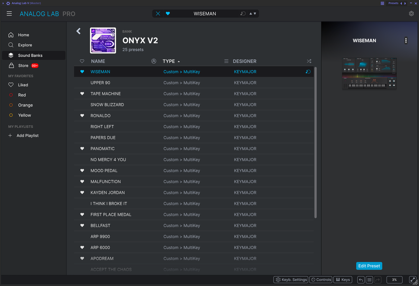This screenshot has width=419, height=286.
Task: Show the Controls panel
Action: pos(321,280)
